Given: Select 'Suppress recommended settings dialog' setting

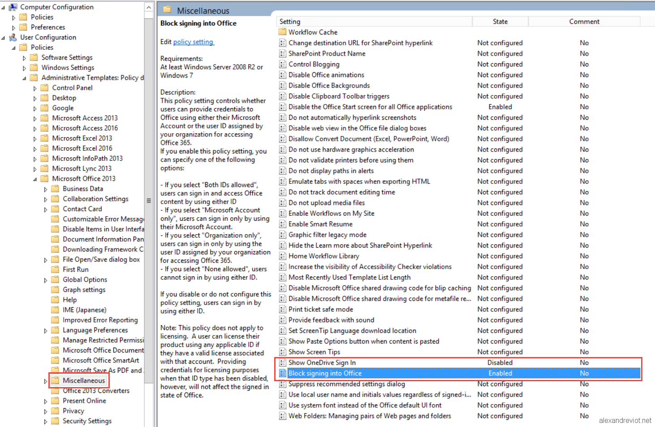Looking at the screenshot, I should click(x=347, y=384).
